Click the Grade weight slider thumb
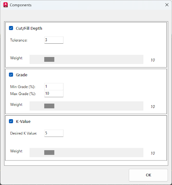 (x=49, y=106)
